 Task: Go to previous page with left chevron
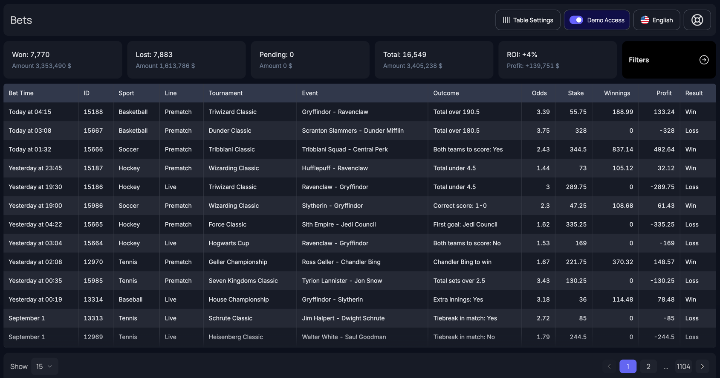pyautogui.click(x=609, y=366)
